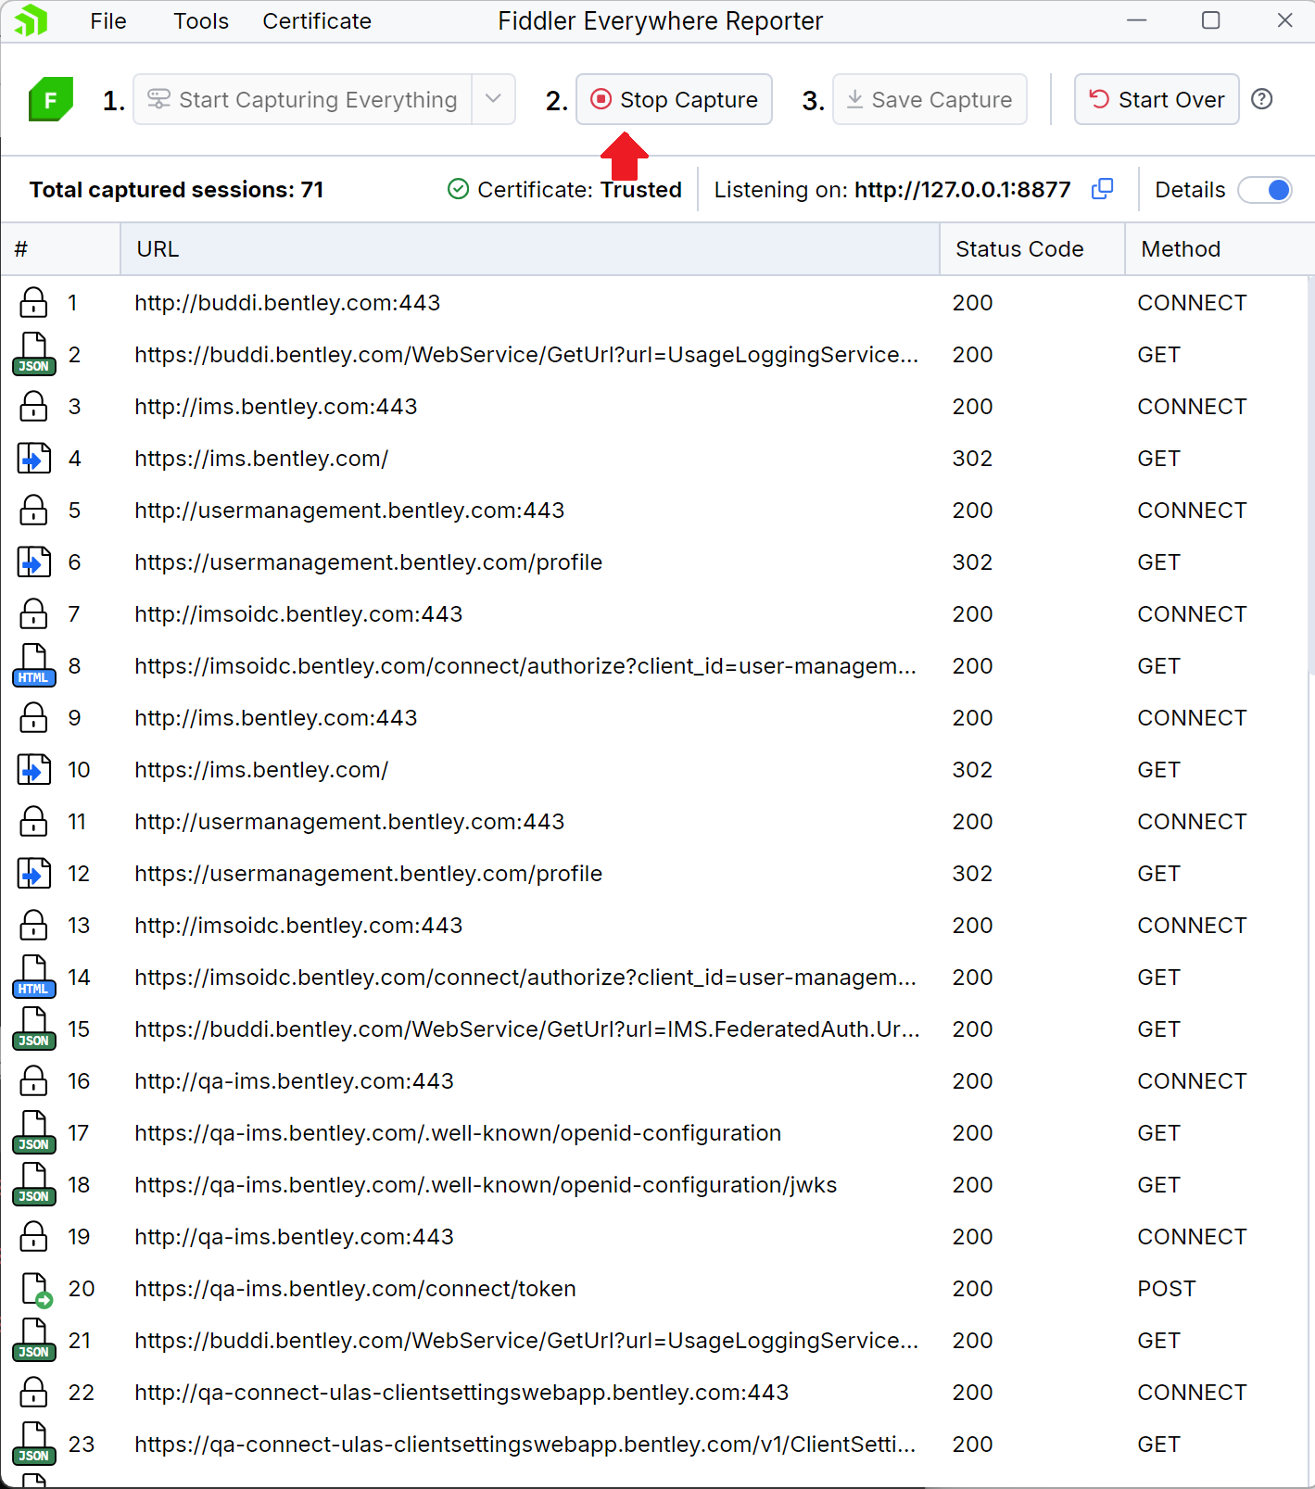Click JSON icon of session 18
The height and width of the screenshot is (1489, 1315).
(34, 1185)
